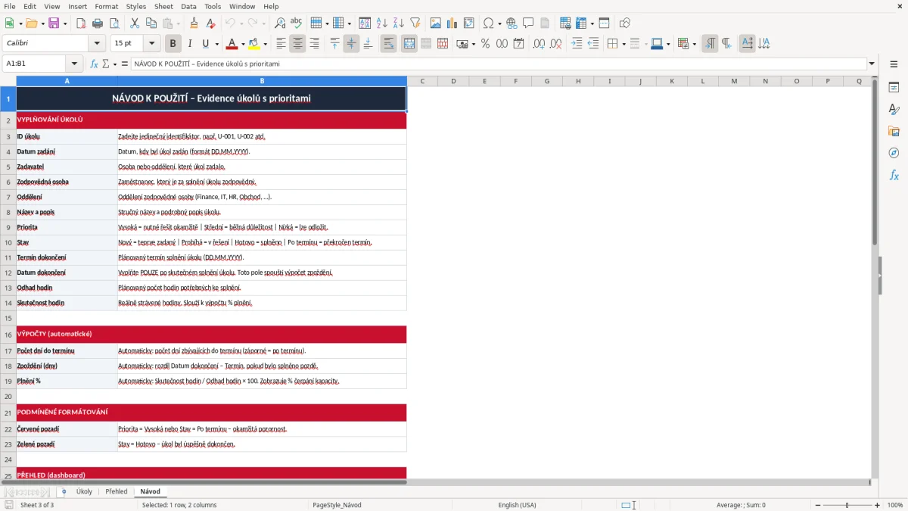The height and width of the screenshot is (511, 908).
Task: Expand the formula bar
Action: coord(872,64)
